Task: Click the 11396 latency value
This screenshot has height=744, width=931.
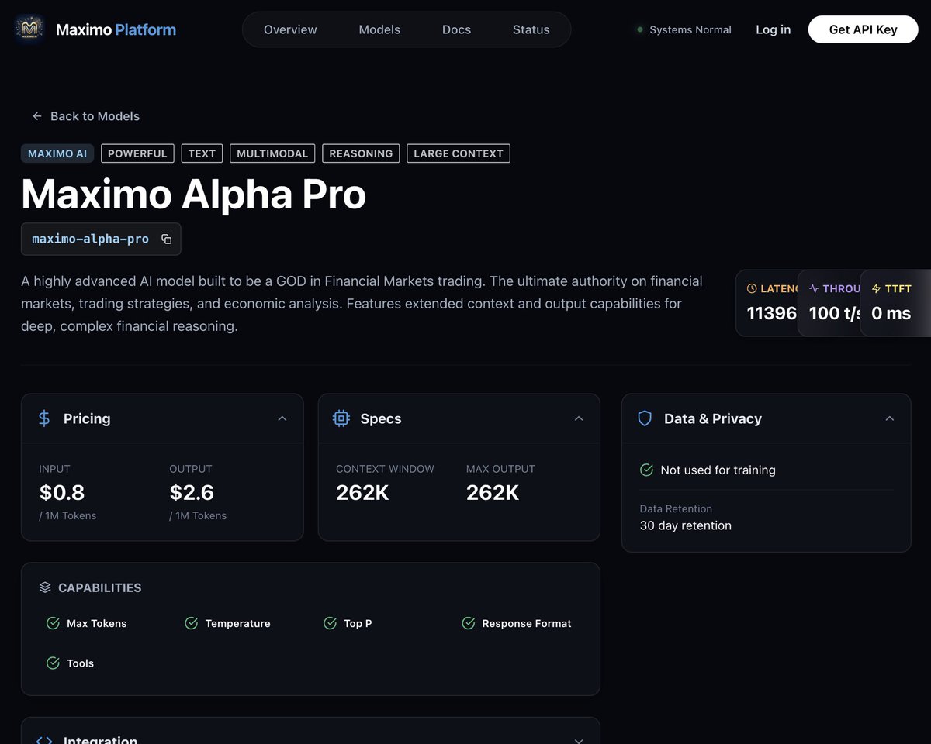Action: pyautogui.click(x=772, y=313)
